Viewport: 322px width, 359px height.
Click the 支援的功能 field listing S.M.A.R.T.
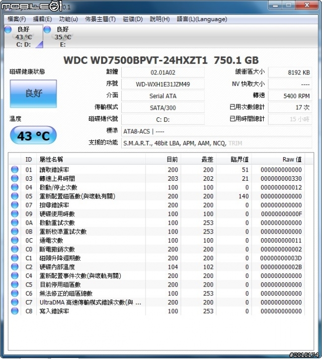(x=216, y=143)
